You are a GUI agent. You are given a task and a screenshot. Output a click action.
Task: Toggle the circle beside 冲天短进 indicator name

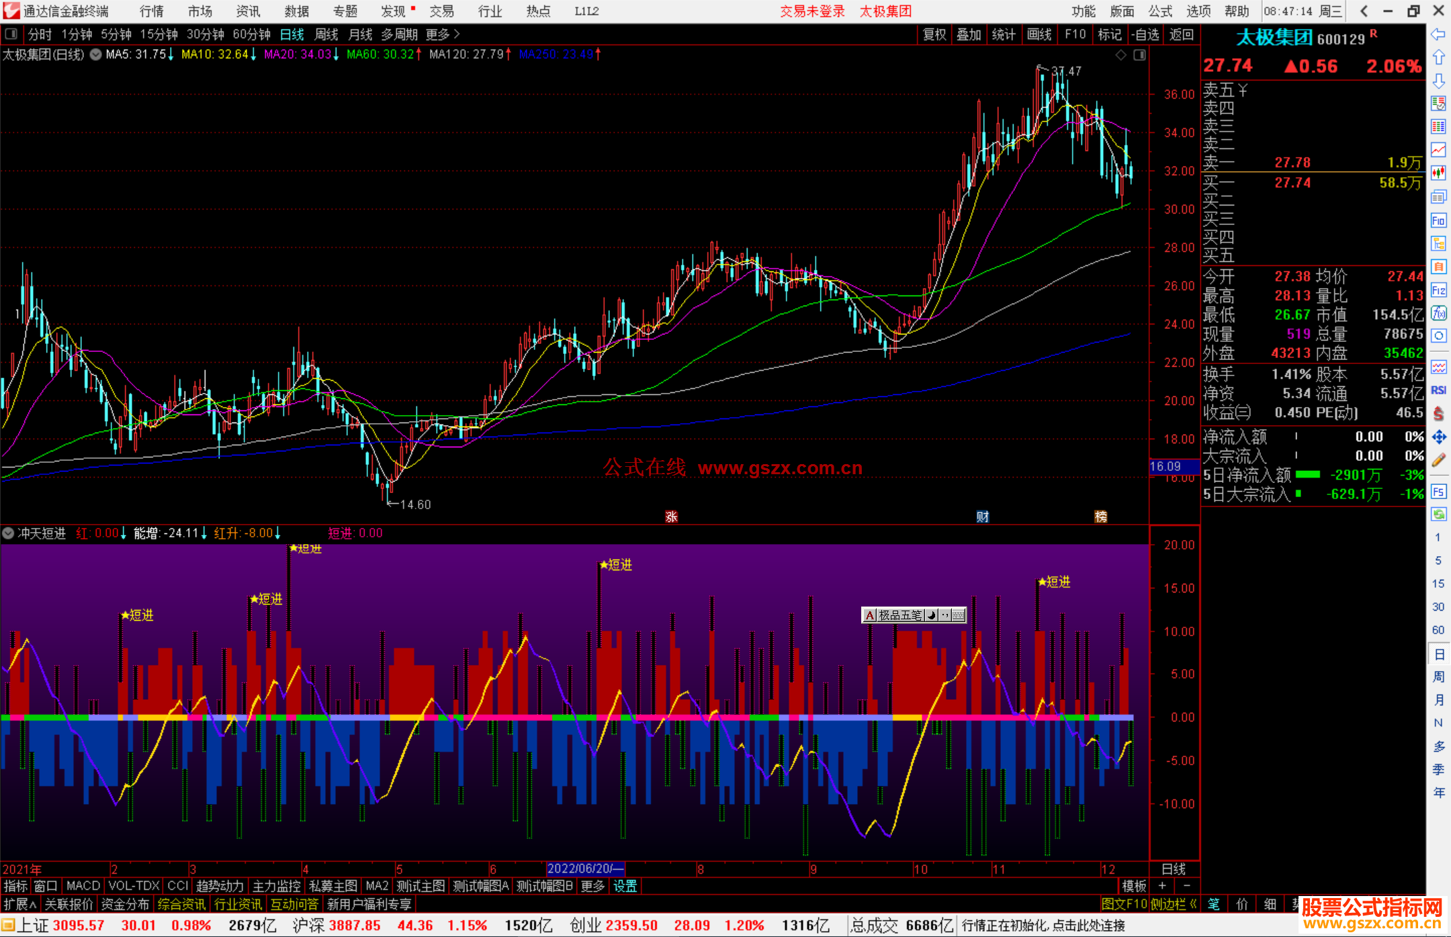8,533
